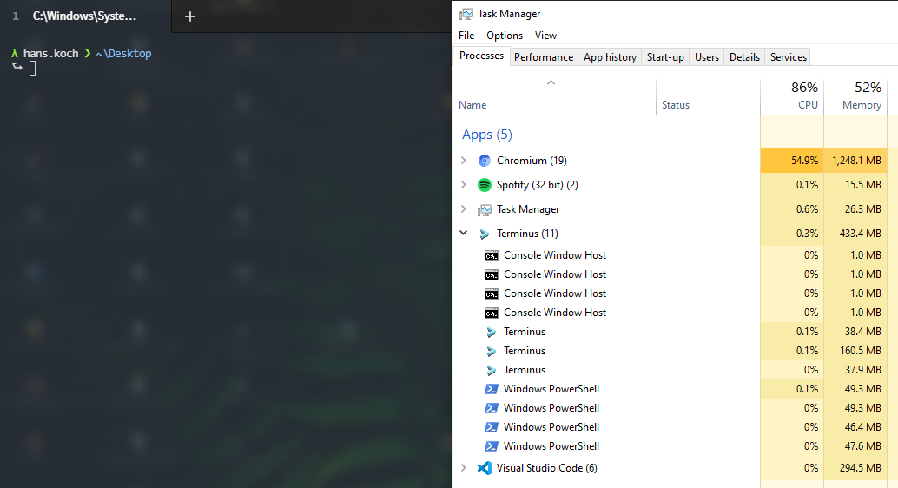Sort processes by Status column

click(708, 96)
